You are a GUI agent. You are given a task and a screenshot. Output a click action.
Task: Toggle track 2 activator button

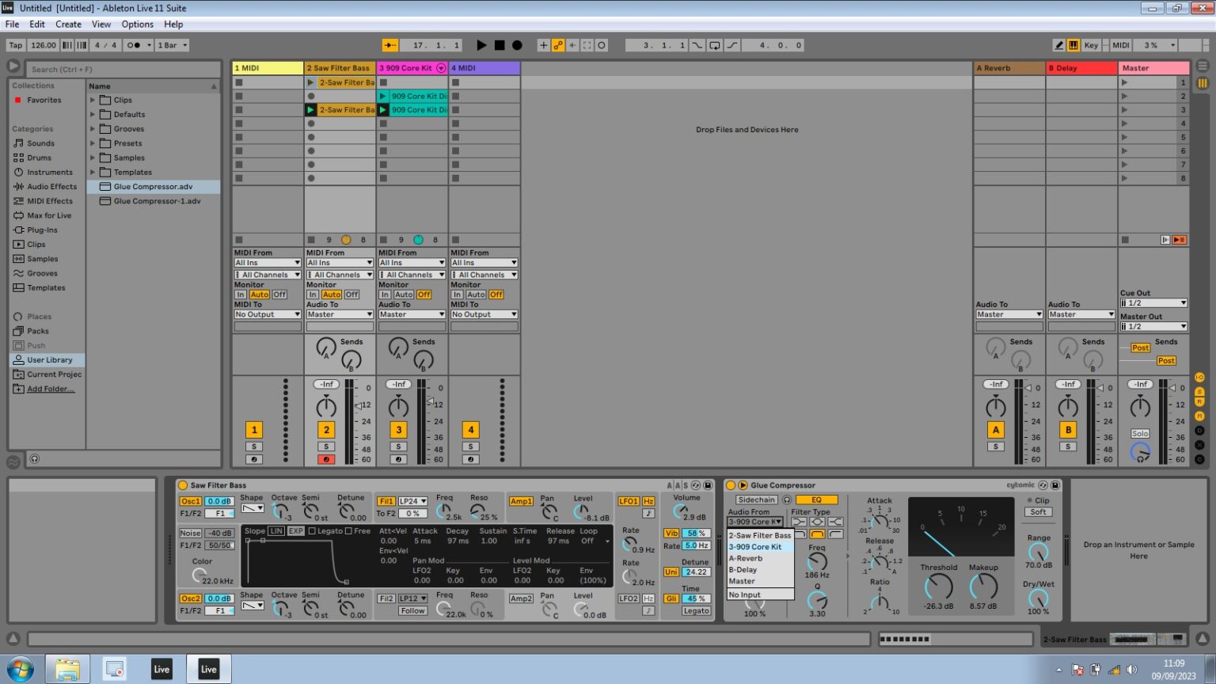pyautogui.click(x=326, y=430)
